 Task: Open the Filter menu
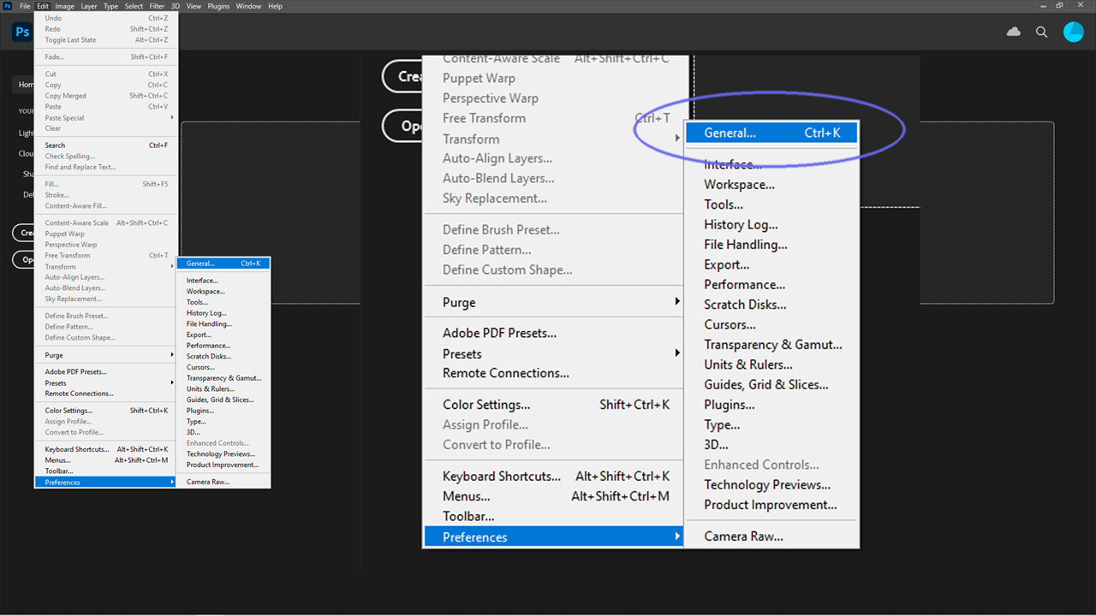pos(158,6)
